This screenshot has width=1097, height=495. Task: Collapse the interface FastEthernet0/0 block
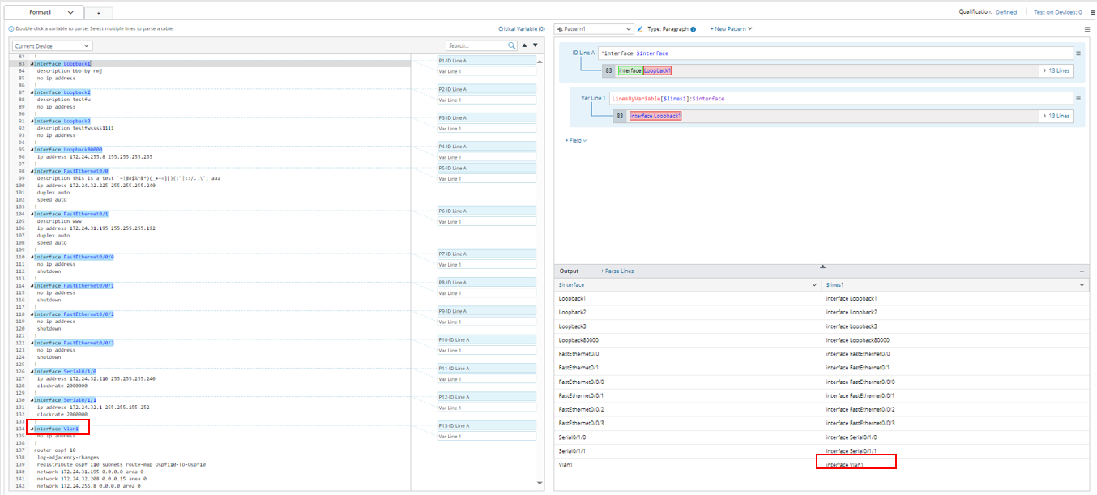coord(32,172)
